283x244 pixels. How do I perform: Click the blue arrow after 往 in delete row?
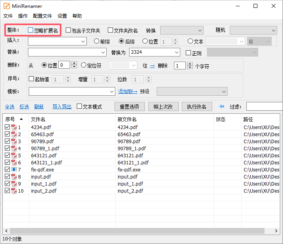click(152, 66)
